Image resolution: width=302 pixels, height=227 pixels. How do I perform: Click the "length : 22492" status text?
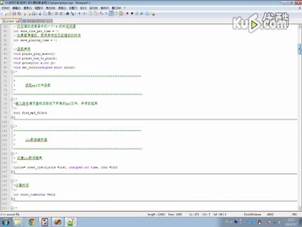(x=156, y=214)
